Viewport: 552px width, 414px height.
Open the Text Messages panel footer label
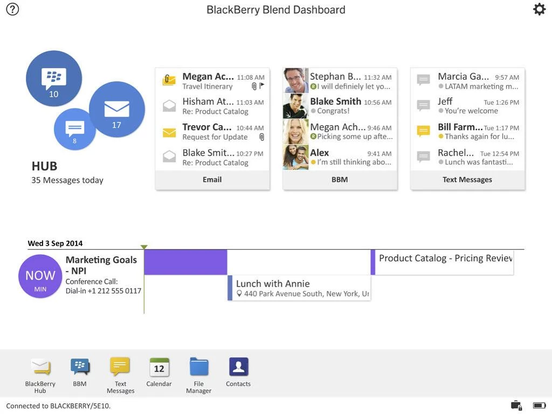click(467, 180)
